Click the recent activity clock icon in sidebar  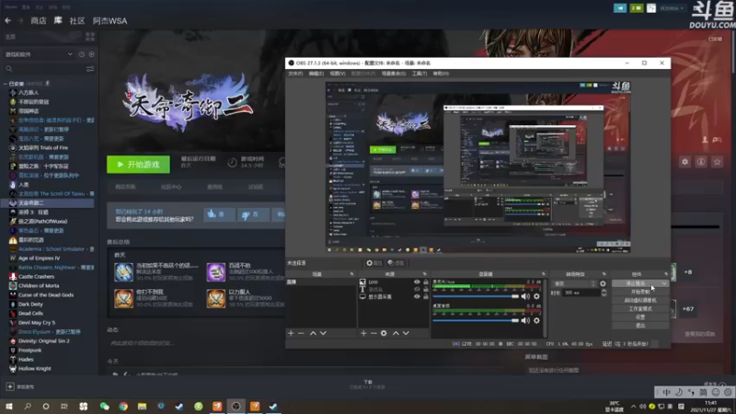tap(82, 54)
